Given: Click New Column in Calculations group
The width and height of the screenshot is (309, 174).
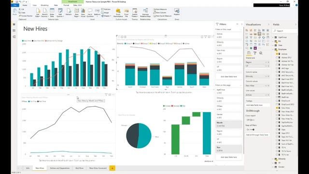Looking at the screenshot, I should pyautogui.click(x=160, y=13).
